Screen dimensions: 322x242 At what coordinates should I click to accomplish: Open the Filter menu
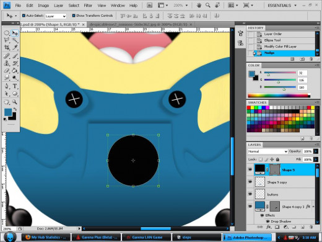click(88, 6)
